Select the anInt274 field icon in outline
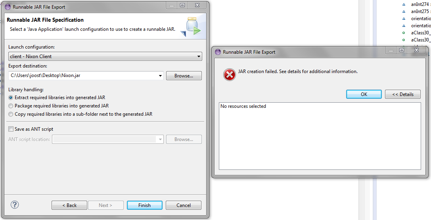The height and width of the screenshot is (220, 431). point(404,4)
